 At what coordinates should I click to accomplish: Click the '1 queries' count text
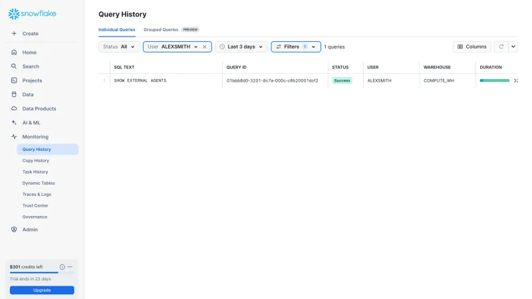click(334, 47)
